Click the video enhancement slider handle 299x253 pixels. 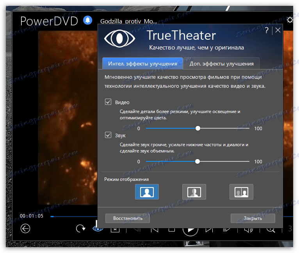[198, 128]
